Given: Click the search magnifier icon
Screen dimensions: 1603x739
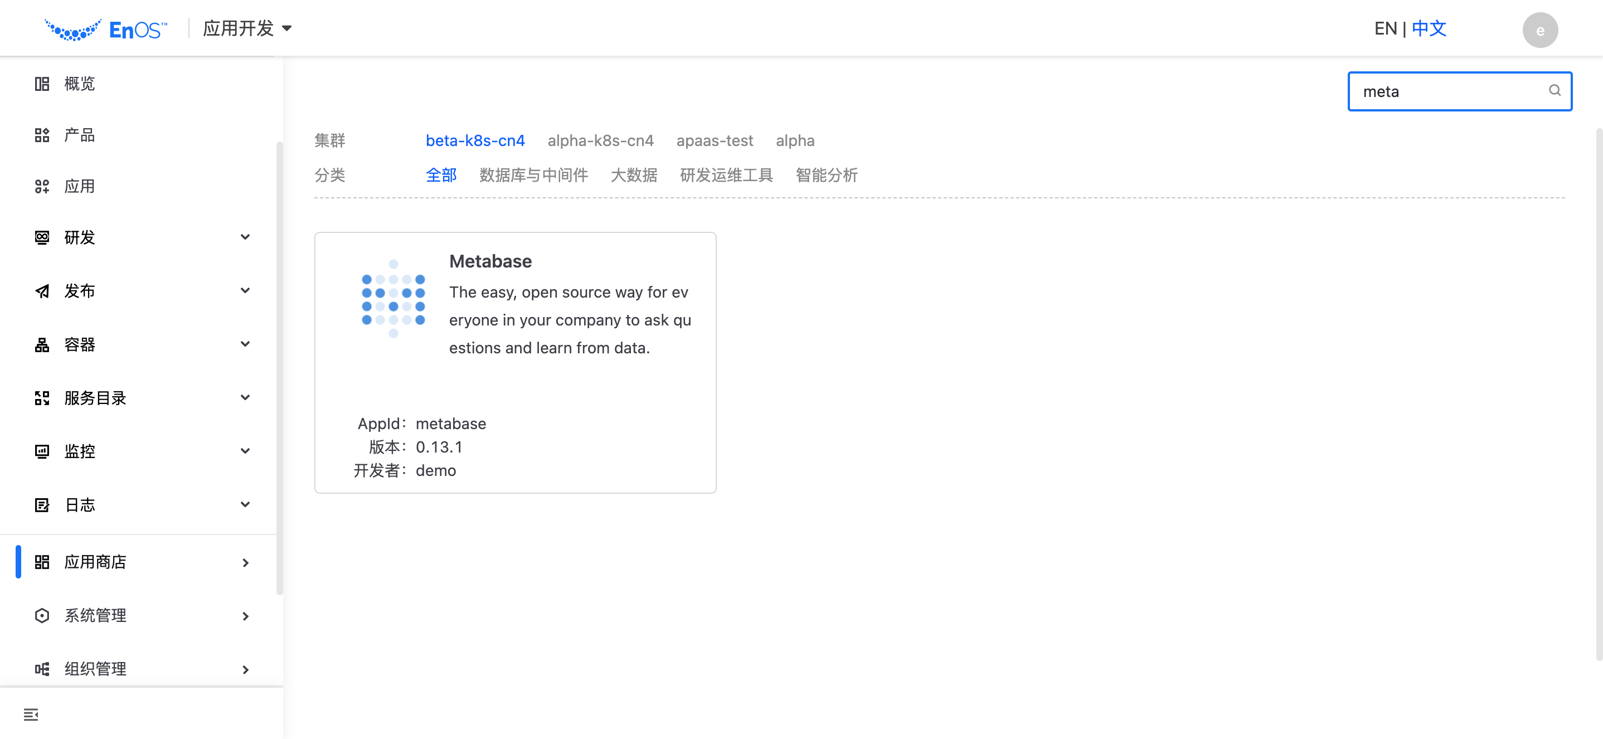Looking at the screenshot, I should tap(1554, 91).
